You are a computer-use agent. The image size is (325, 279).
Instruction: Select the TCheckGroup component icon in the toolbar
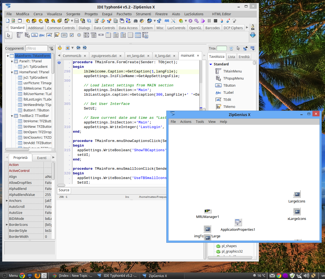coord(123,35)
